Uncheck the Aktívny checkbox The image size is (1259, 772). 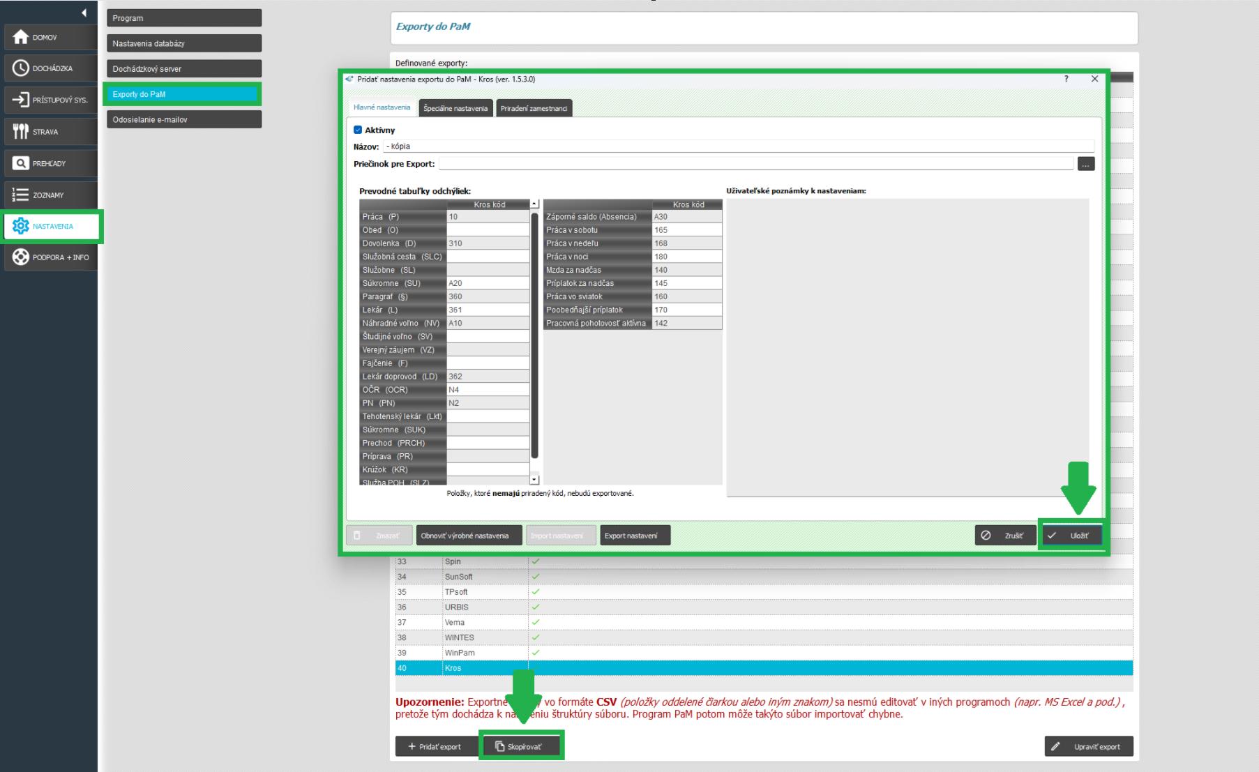click(358, 130)
